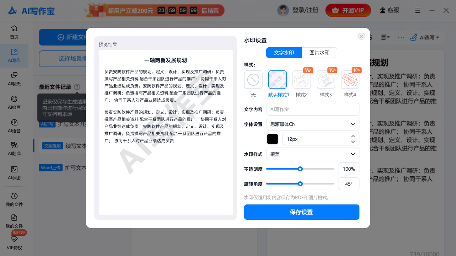Screen dimensions: 456x256
Task: Click the 100% opacity value field
Action: (x=349, y=169)
